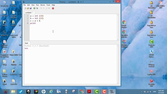Open the File menu
The image size is (167, 94).
click(25, 5)
